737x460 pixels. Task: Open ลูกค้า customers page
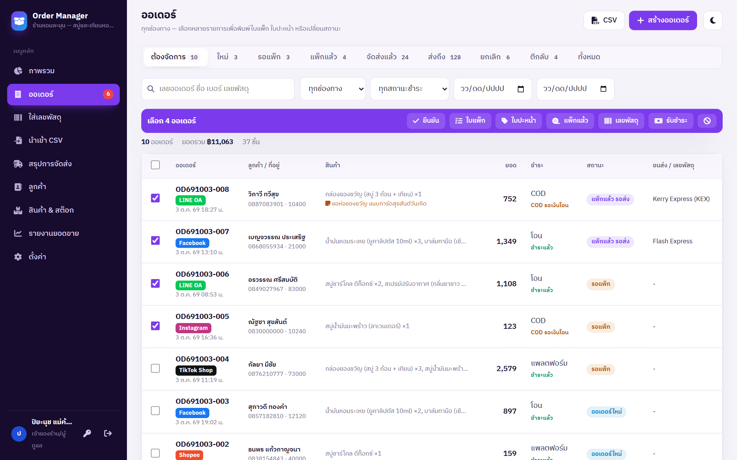(63, 187)
